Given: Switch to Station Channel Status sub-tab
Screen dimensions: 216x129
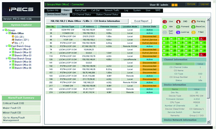Looking at the screenshot, I should pos(107,14).
